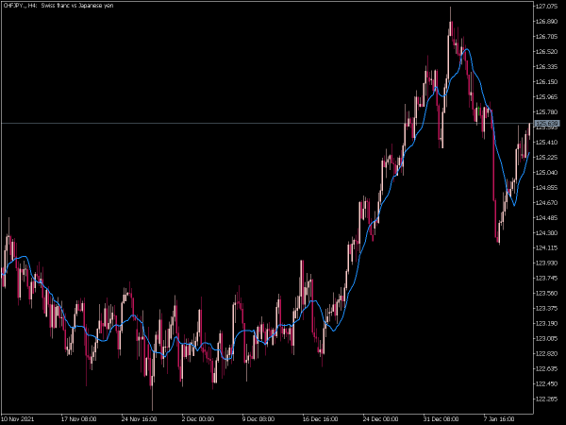Click the 2 Dec 00:00 time label
The width and height of the screenshot is (566, 425).
coord(198,419)
